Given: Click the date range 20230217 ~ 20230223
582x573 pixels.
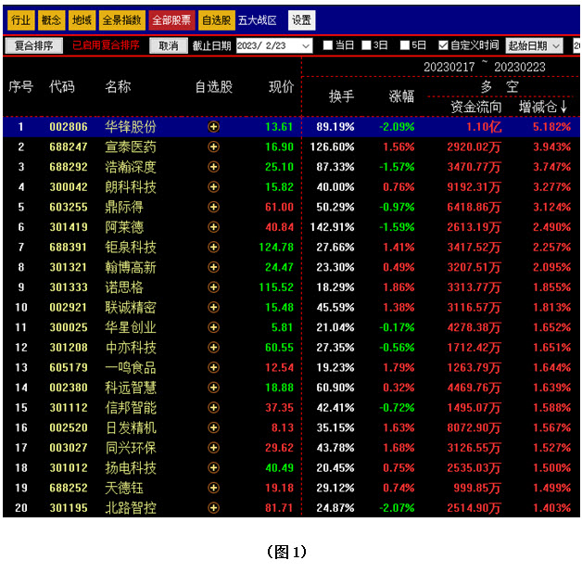Looking at the screenshot, I should 485,67.
